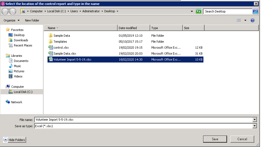Click Administrator in the address path
Viewport: 261px width, 147px height.
(91, 11)
